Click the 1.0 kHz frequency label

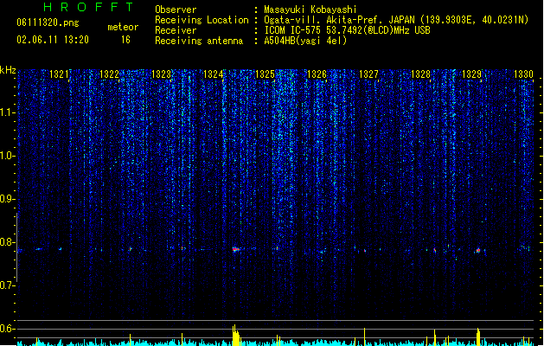[x=7, y=156]
